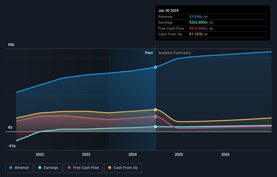Viewport: 277px width, 177px height.
Task: Toggle the Earnings legend button
Action: (x=48, y=168)
